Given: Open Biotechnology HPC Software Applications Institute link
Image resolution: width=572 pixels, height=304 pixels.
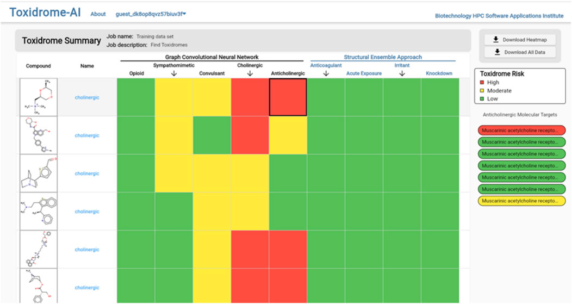Looking at the screenshot, I should [x=499, y=16].
